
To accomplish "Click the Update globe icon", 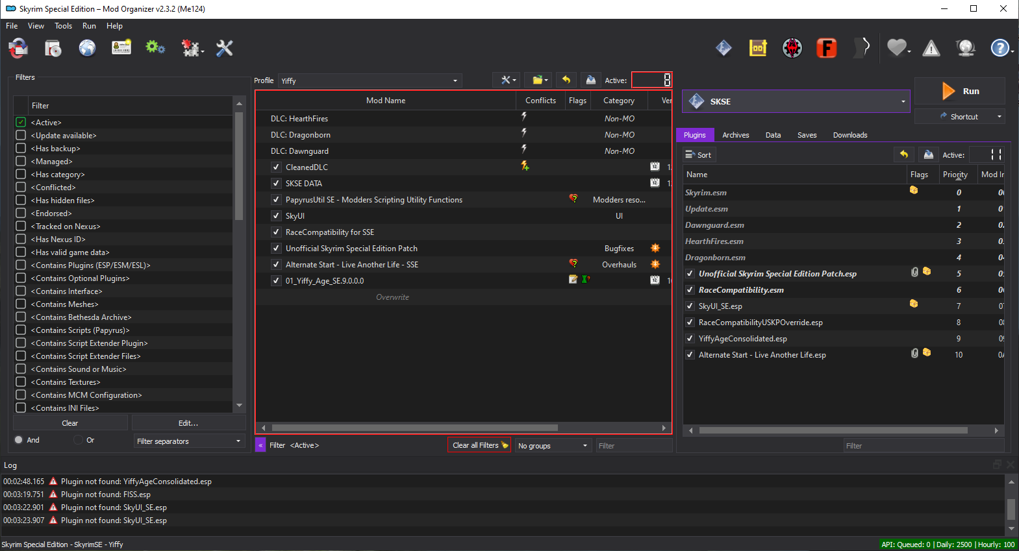I will (x=966, y=48).
